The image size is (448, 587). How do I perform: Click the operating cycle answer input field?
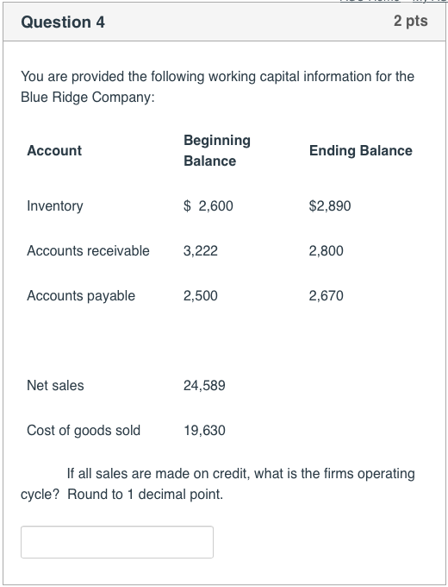pyautogui.click(x=117, y=542)
